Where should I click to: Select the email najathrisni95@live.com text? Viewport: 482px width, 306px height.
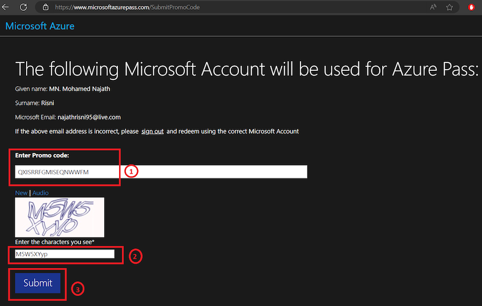pos(89,117)
